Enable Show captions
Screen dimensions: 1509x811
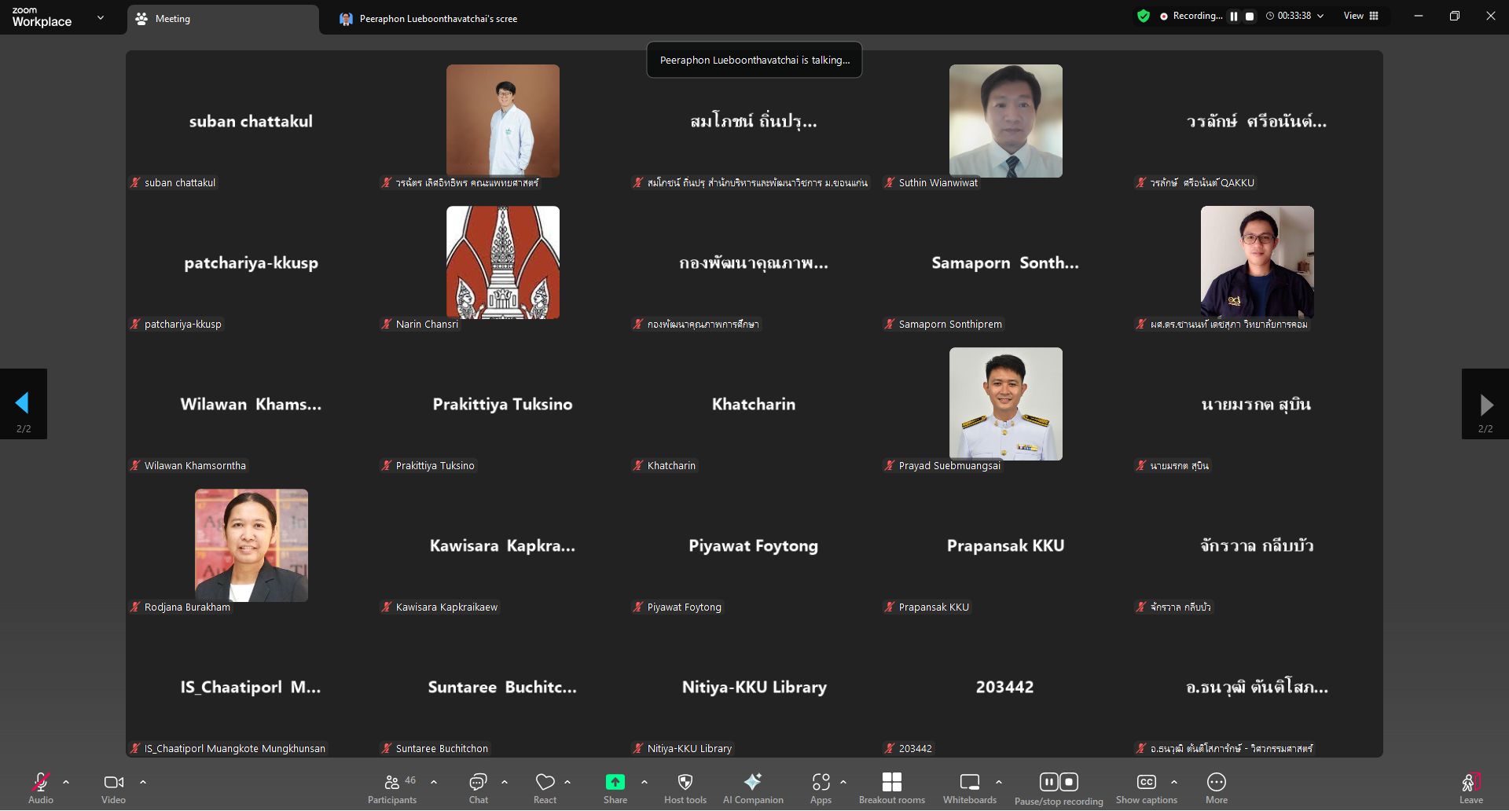(1146, 788)
